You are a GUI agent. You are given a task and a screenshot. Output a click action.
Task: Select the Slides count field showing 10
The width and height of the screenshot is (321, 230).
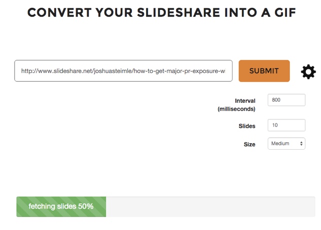coord(286,125)
